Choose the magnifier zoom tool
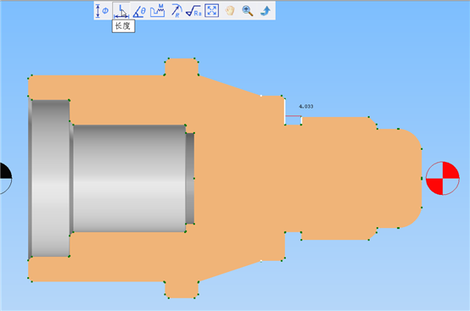This screenshot has height=311, width=470. pyautogui.click(x=248, y=11)
